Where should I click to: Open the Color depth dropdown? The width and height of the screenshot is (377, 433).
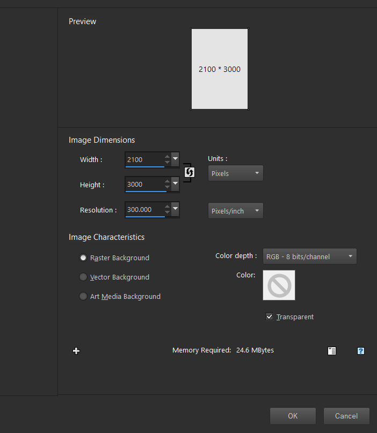309,256
